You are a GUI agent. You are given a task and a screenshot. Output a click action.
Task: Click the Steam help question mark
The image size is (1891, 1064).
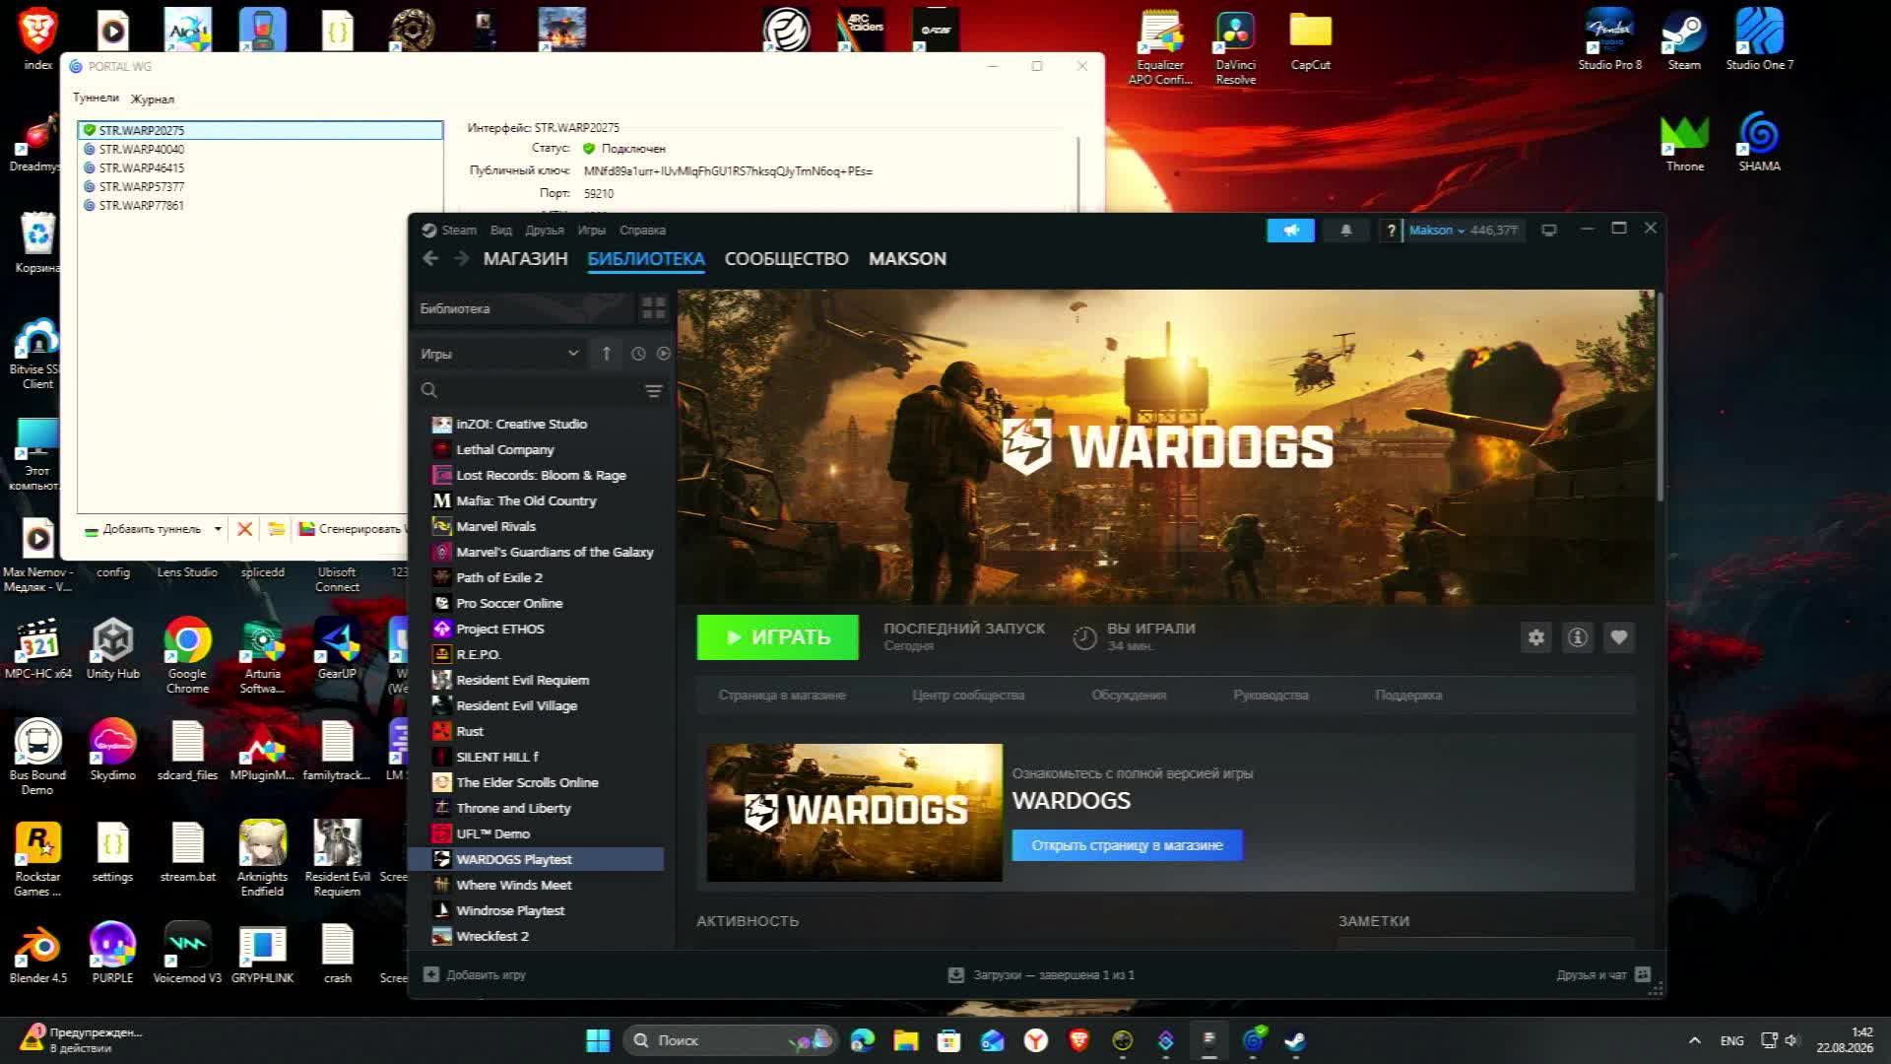[1391, 231]
